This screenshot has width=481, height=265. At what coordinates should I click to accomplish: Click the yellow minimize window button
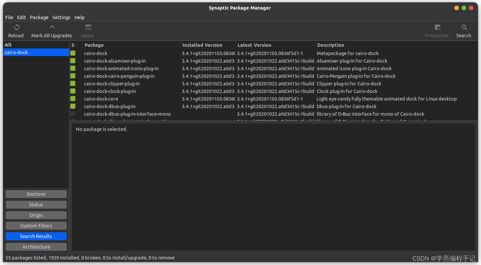click(457, 8)
